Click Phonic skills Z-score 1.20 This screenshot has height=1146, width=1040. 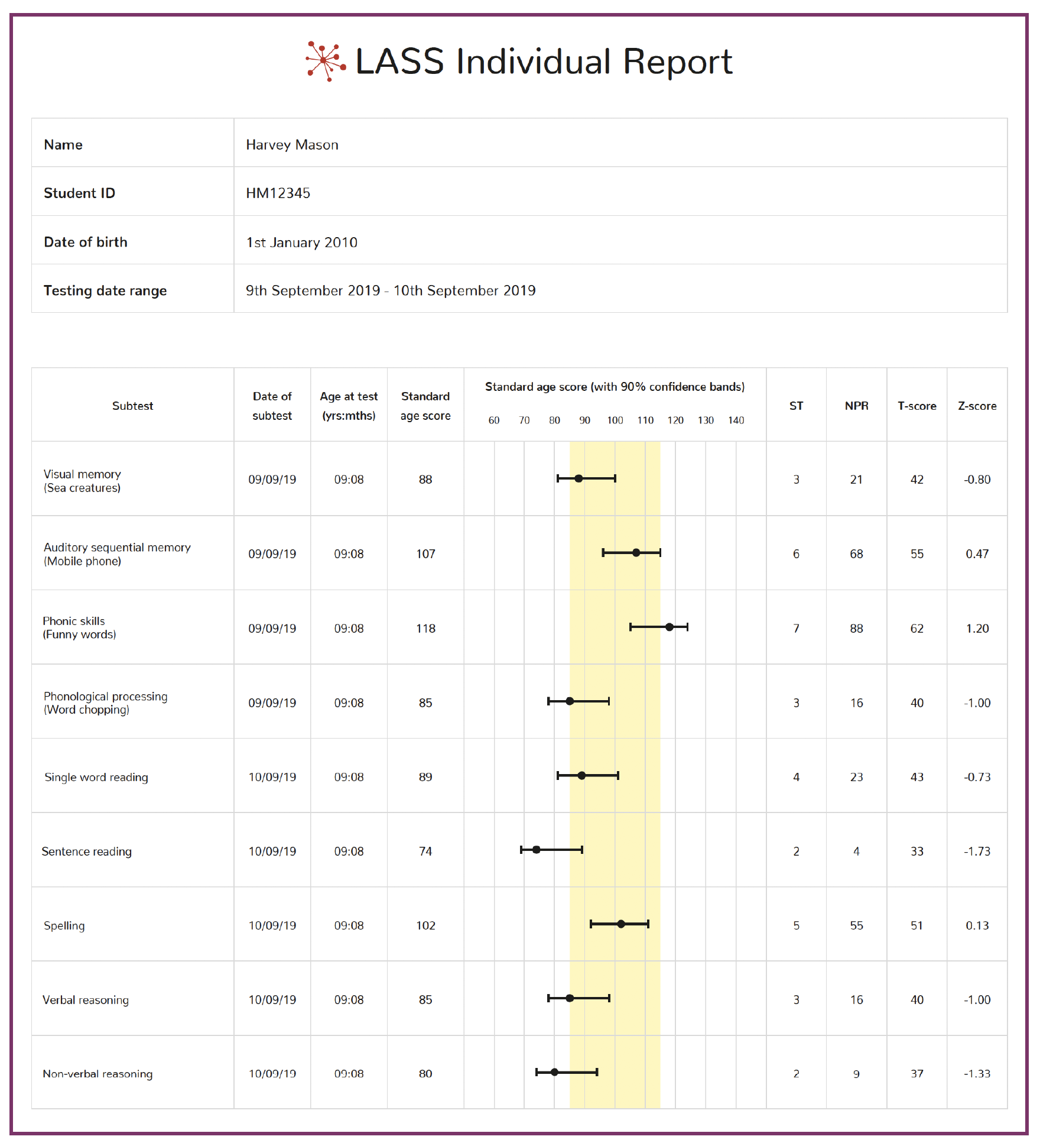click(x=977, y=629)
